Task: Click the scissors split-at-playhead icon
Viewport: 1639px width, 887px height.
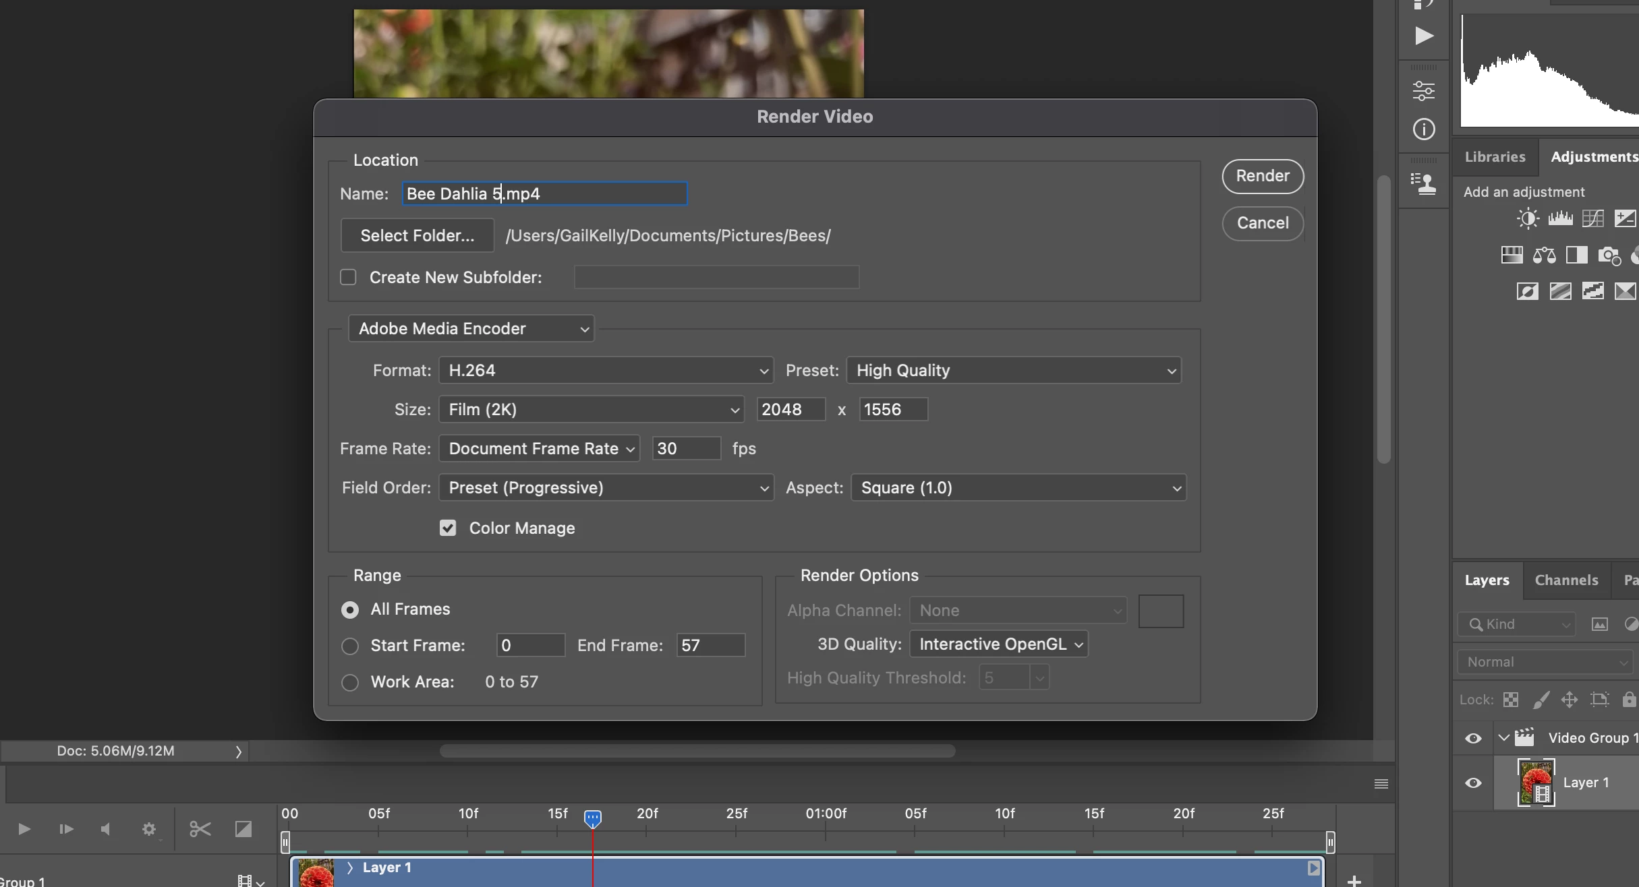Action: coord(200,828)
